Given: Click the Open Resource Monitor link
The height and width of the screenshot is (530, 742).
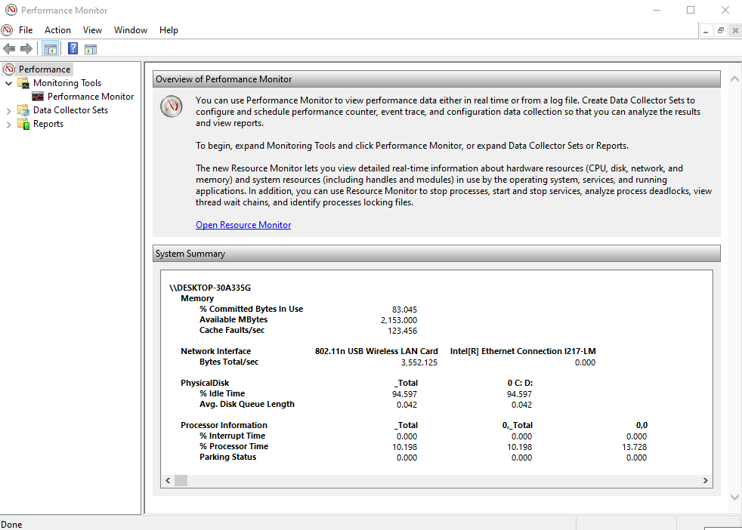Looking at the screenshot, I should [243, 224].
